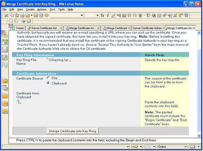
Task: Click the highlighter pen icon
Action: [113, 15]
